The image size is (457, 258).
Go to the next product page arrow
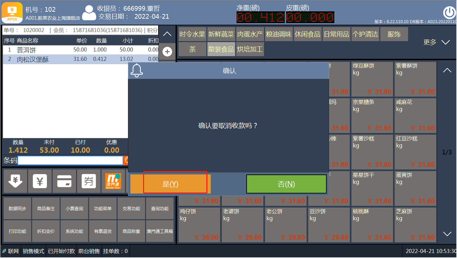447,234
